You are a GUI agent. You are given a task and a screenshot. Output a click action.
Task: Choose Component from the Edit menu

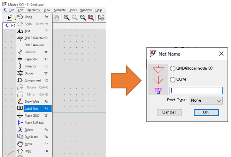click(34, 80)
